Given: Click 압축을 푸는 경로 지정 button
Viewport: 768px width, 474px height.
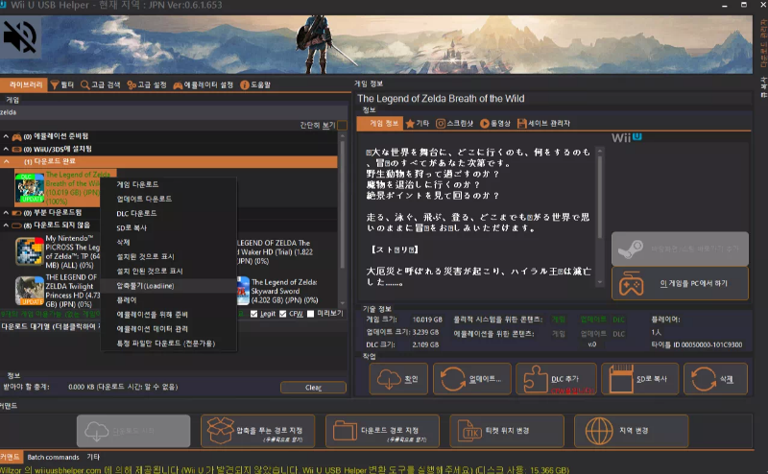Looking at the screenshot, I should (x=257, y=431).
